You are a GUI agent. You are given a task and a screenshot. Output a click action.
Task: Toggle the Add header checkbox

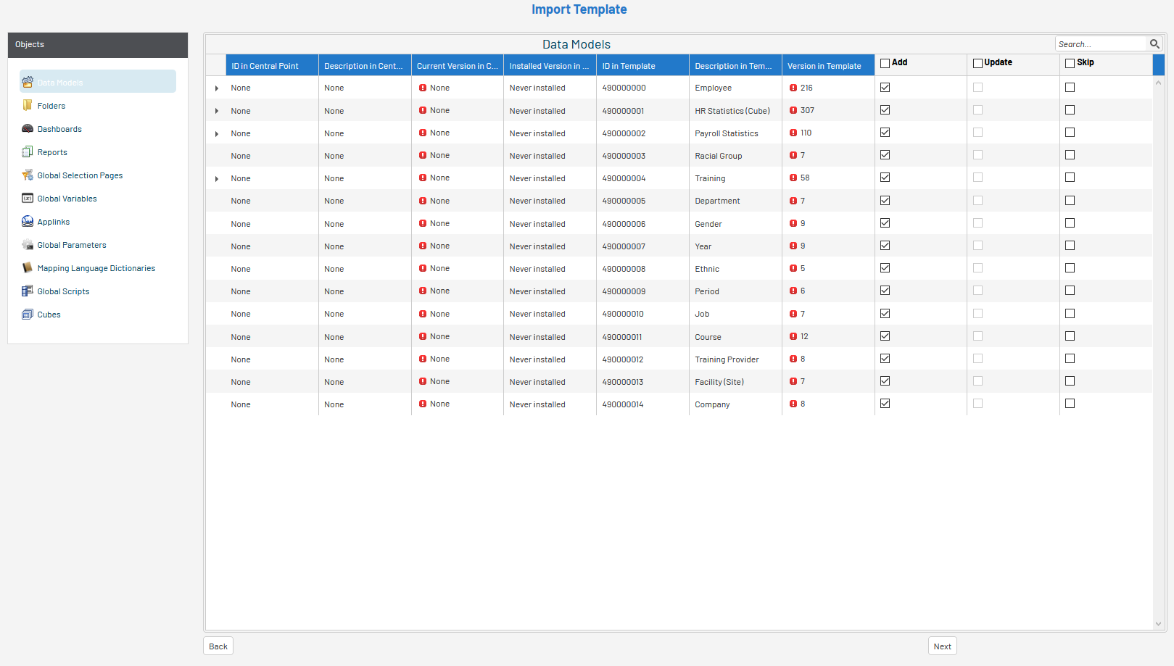coord(885,63)
